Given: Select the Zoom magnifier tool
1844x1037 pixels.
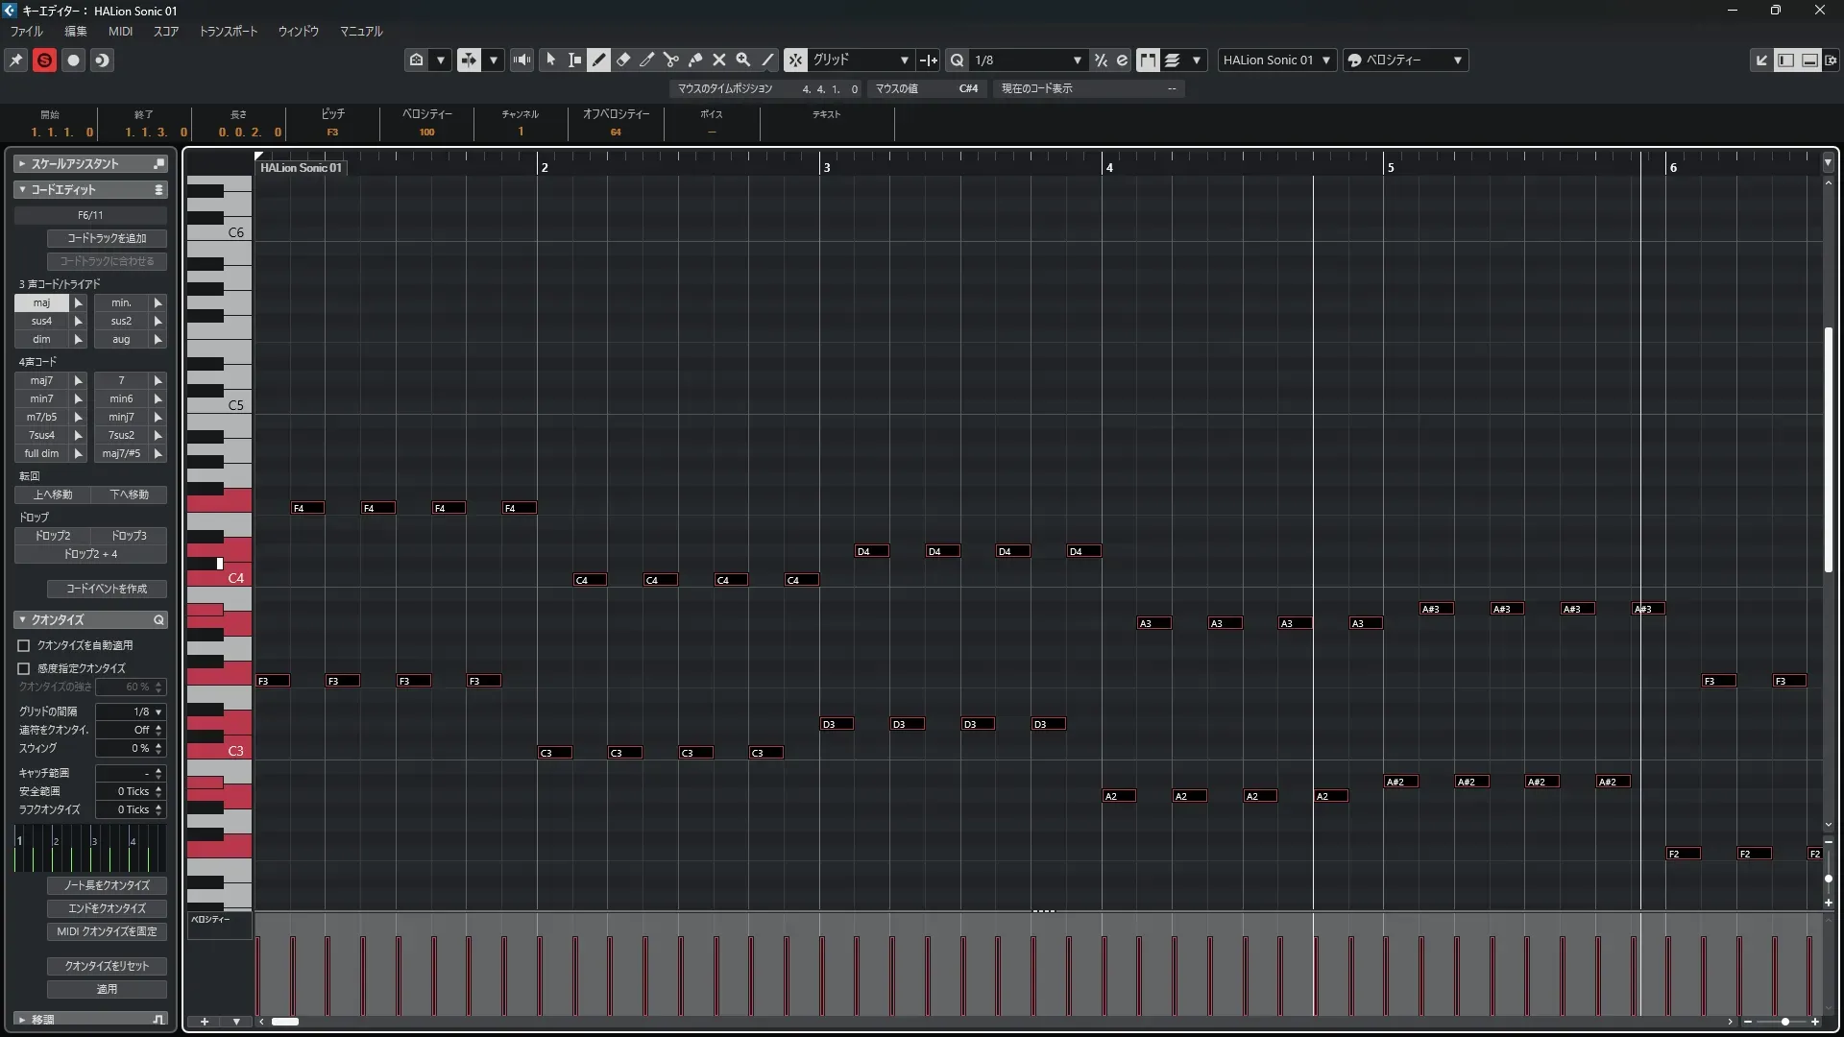Looking at the screenshot, I should [743, 60].
